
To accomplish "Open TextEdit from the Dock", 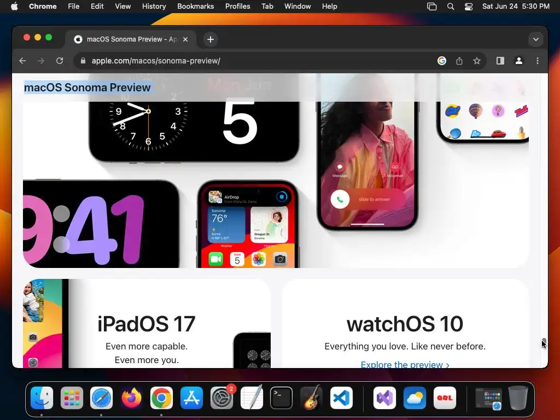I will [x=252, y=398].
